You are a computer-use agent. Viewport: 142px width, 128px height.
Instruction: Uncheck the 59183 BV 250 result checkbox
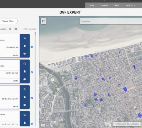tap(32, 72)
